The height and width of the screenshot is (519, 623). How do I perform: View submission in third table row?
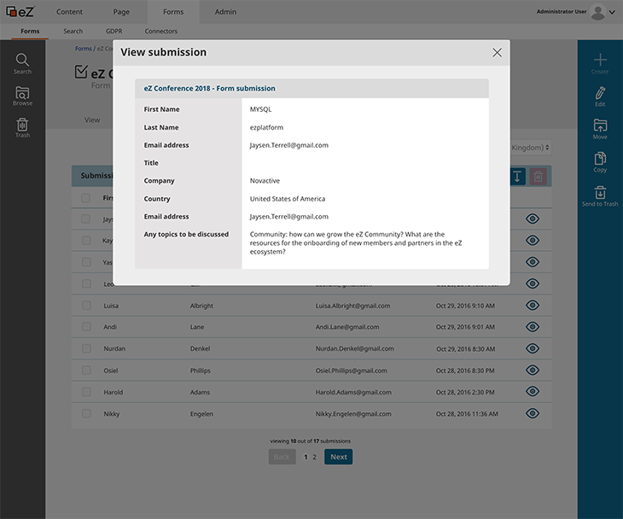pyautogui.click(x=533, y=262)
